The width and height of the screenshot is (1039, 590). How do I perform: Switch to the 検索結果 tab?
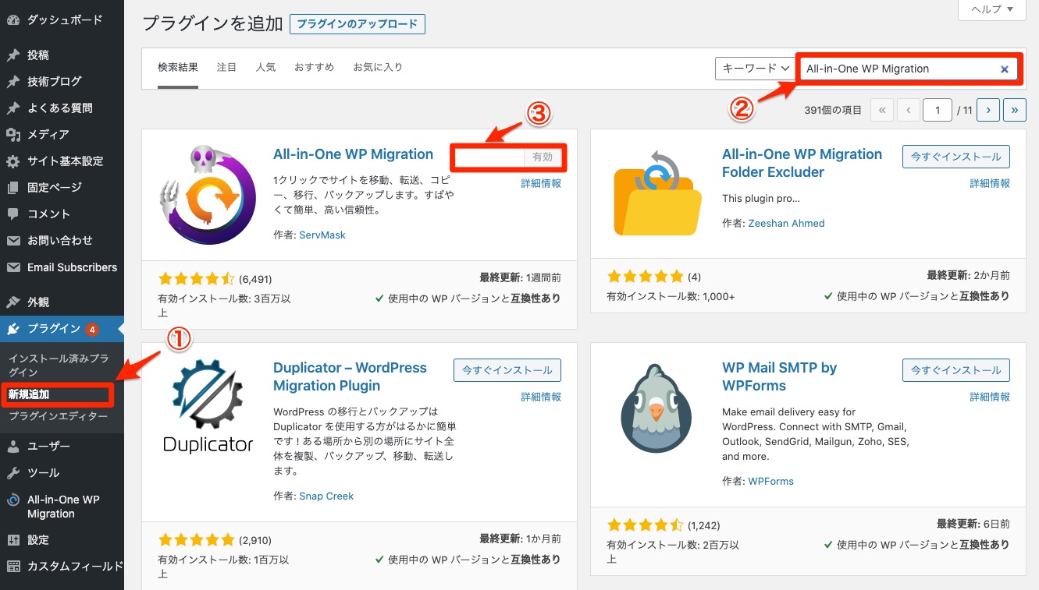pos(178,68)
